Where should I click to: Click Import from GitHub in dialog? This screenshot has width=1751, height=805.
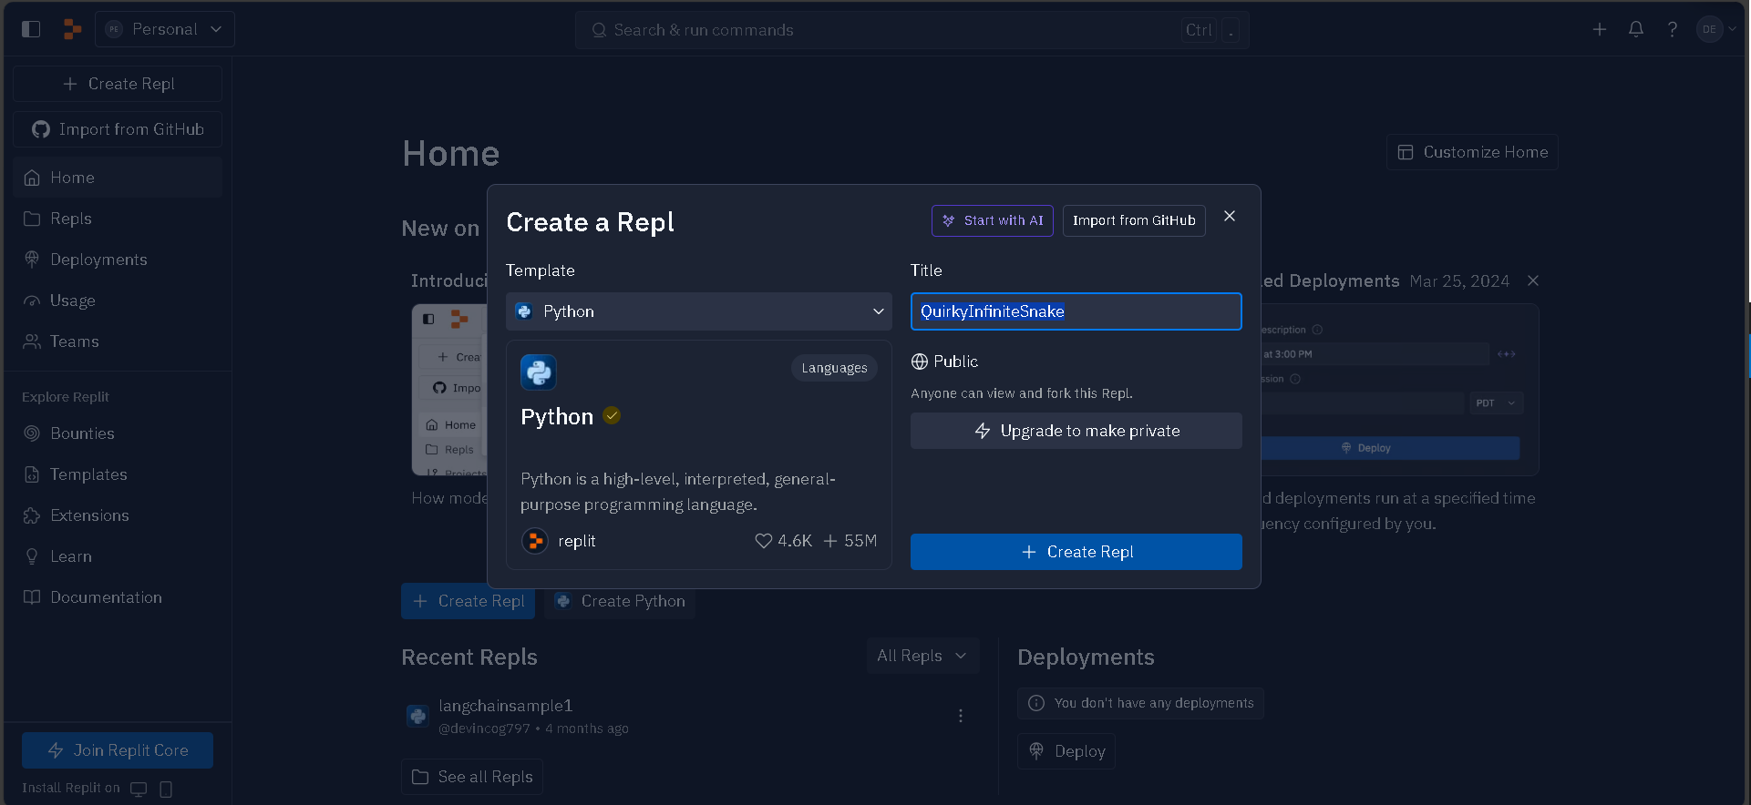[x=1134, y=220]
